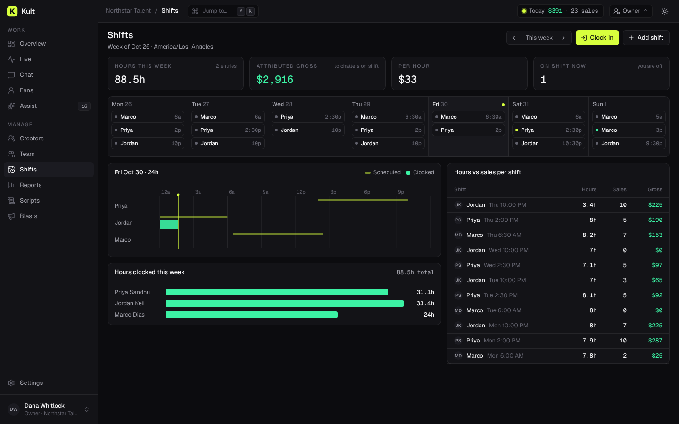
Task: Click Priya's scheduled bar in Fri timeline
Action: [363, 200]
